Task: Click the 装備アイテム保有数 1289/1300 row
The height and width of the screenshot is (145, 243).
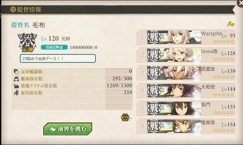Action: (x=72, y=86)
